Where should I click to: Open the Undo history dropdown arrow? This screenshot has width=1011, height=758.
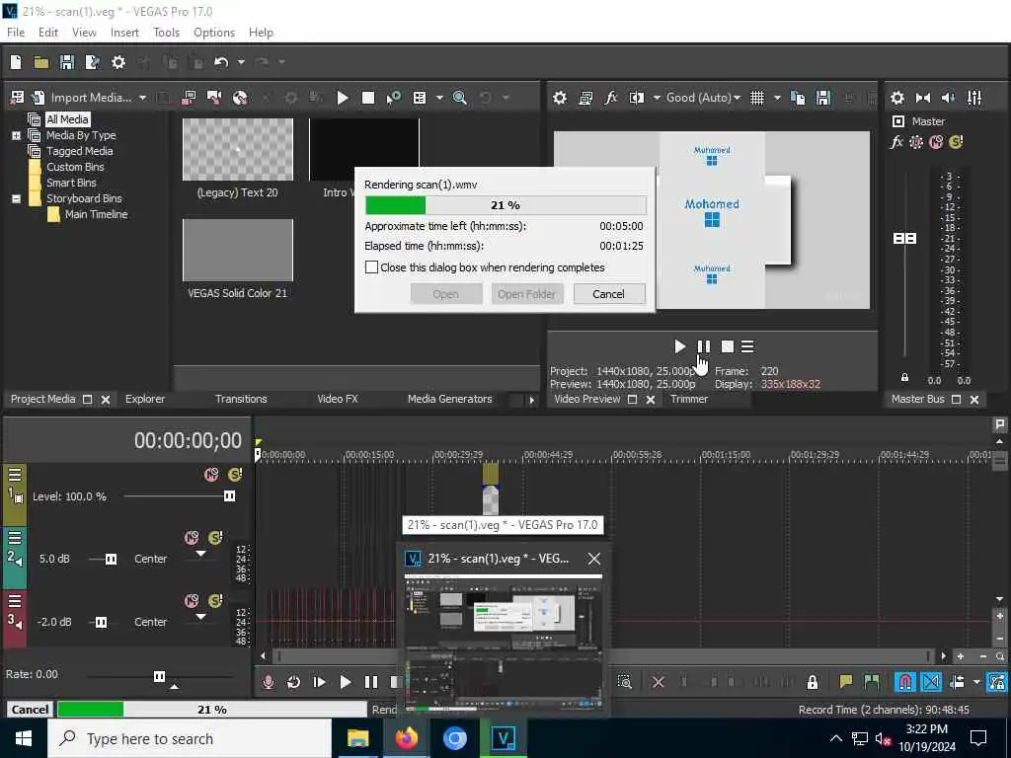click(x=241, y=62)
